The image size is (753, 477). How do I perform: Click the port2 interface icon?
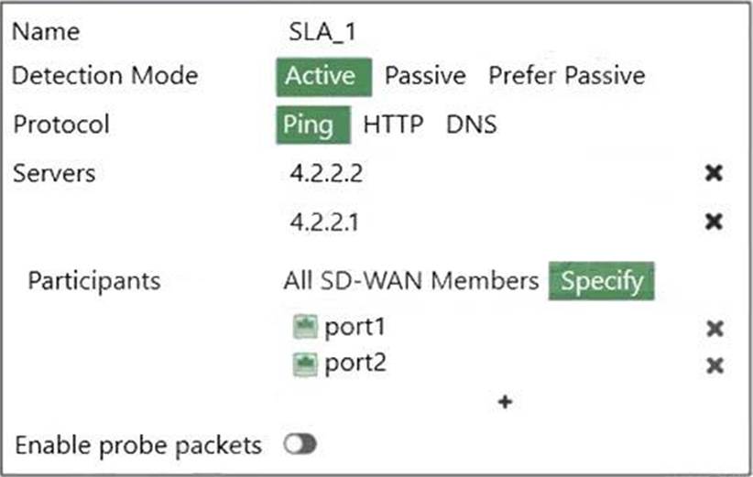(x=304, y=364)
